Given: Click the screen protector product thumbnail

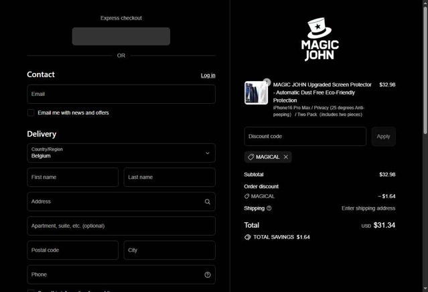Looking at the screenshot, I should pyautogui.click(x=256, y=93).
